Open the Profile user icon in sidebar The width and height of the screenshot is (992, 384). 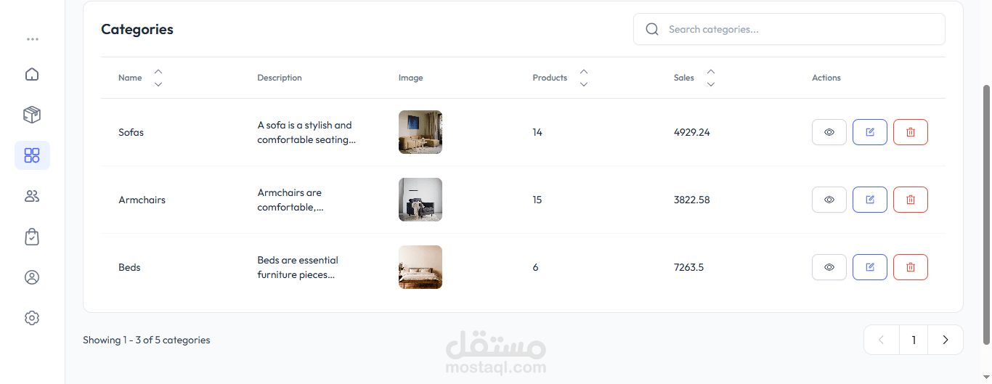(32, 277)
